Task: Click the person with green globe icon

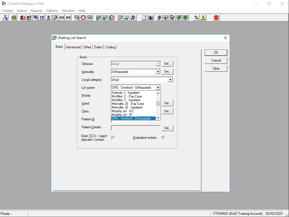Action: 179,18
